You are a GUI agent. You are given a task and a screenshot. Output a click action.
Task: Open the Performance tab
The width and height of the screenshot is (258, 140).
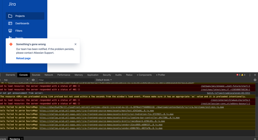click(64, 75)
